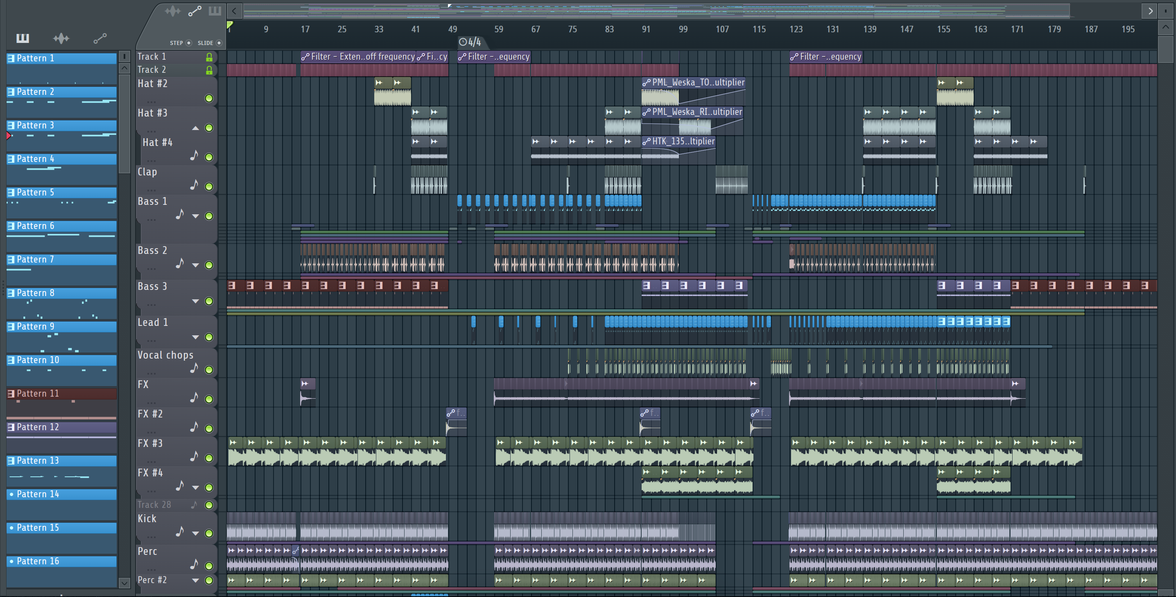Image resolution: width=1176 pixels, height=597 pixels.
Task: Expand Bass 3 track dropdown arrow
Action: click(x=195, y=301)
